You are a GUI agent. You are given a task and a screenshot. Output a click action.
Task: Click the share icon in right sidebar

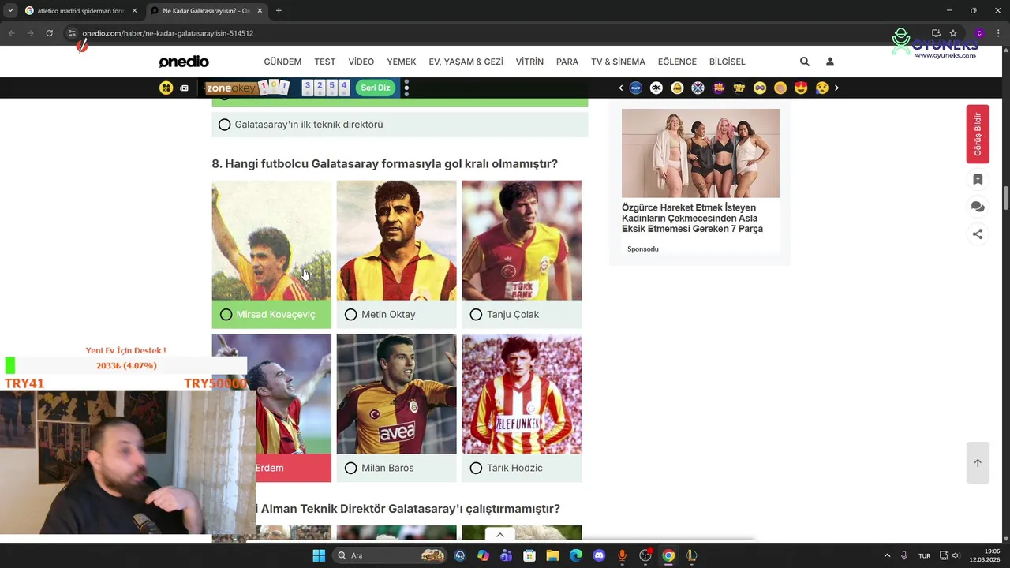pyautogui.click(x=978, y=234)
